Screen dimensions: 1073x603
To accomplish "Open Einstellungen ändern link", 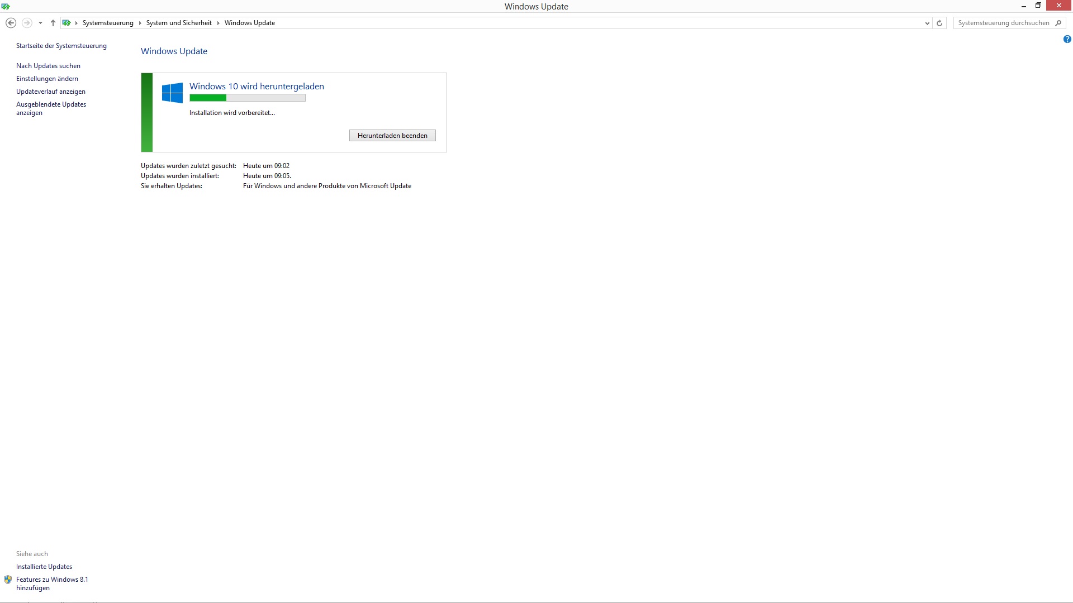I will click(x=47, y=79).
